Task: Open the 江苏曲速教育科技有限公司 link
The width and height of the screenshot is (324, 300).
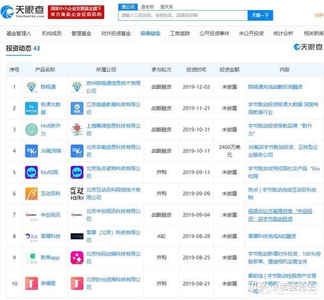Action: (113, 108)
